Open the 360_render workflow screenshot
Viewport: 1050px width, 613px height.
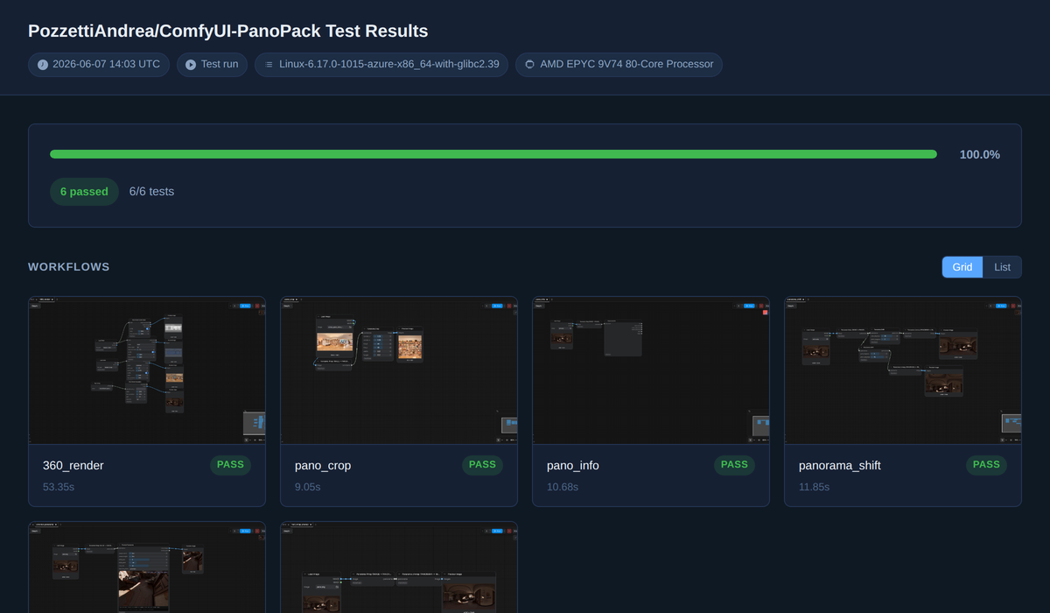click(x=147, y=370)
